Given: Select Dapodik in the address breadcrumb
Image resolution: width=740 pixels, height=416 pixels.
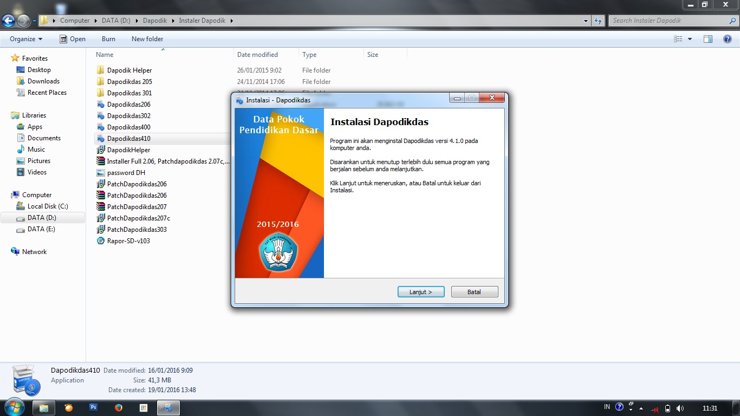Looking at the screenshot, I should (x=155, y=21).
